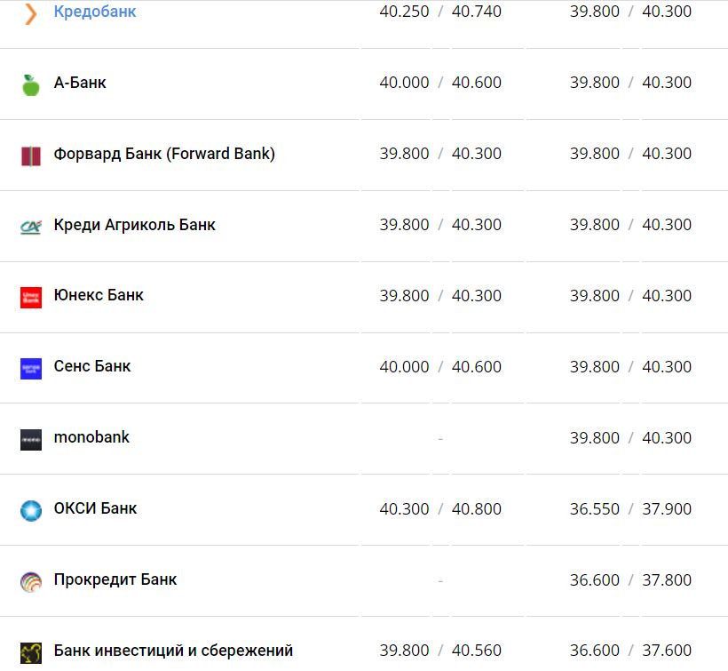Select the Креди Агриколь Банк name
The image size is (728, 671).
tap(134, 225)
